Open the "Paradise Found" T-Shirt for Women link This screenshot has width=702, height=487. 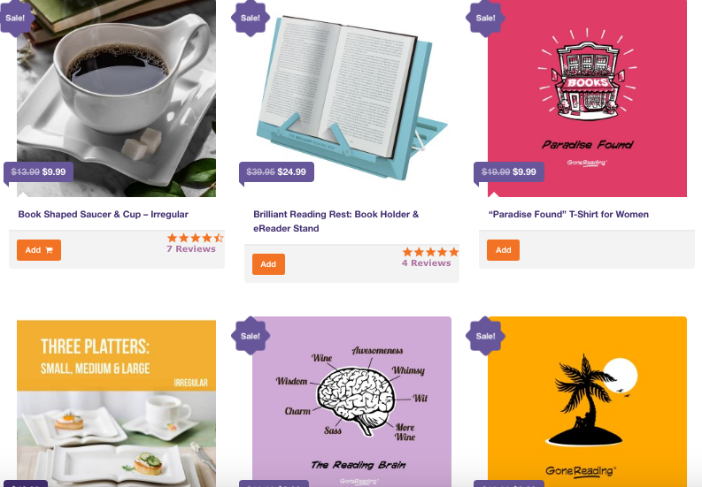coord(568,214)
